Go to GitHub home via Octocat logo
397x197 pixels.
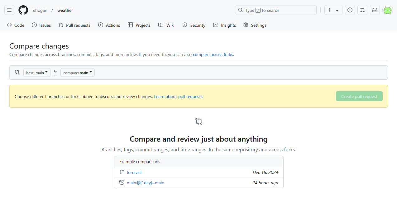[23, 10]
